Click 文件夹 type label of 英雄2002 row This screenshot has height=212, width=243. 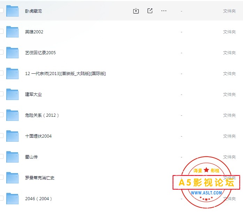[x=229, y=32]
